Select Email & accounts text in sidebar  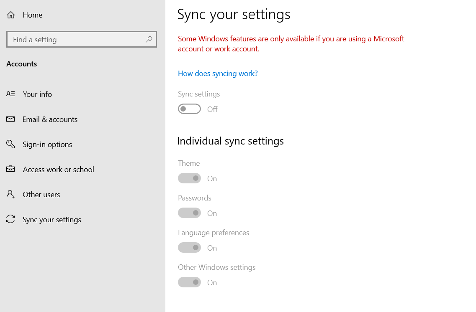pyautogui.click(x=50, y=119)
